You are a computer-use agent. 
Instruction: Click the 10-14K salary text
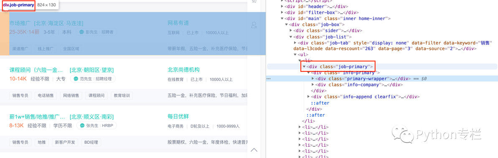tap(18, 79)
